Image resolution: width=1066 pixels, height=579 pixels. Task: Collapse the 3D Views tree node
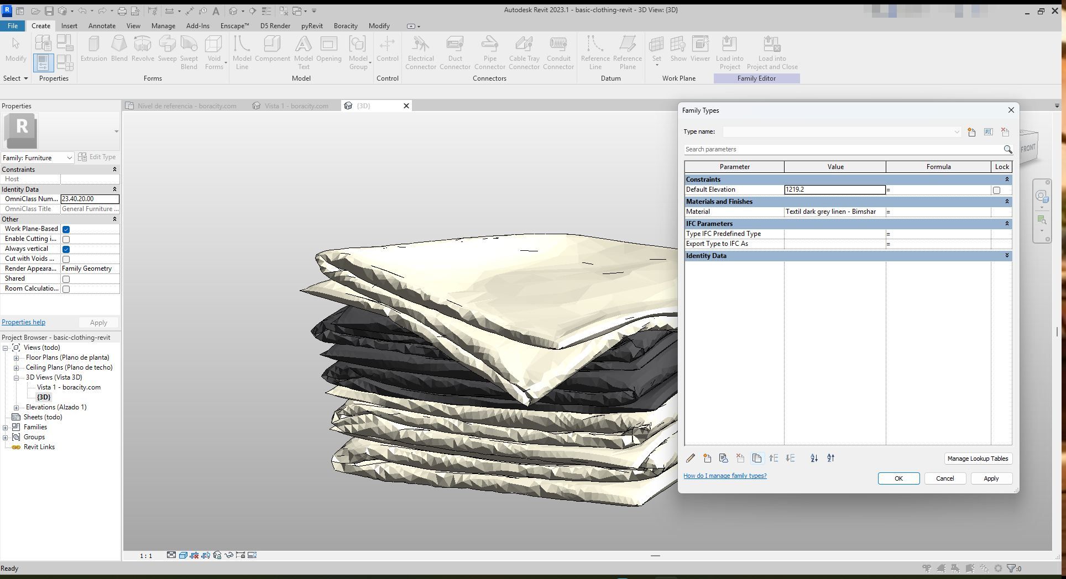click(x=17, y=378)
